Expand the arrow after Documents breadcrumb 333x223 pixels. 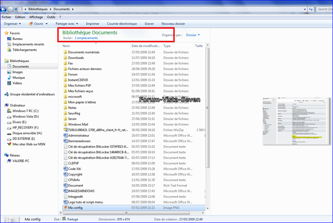coord(73,9)
